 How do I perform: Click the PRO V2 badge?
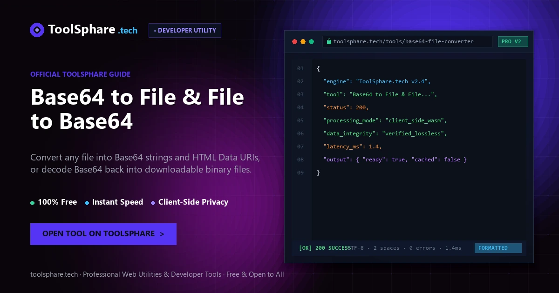pyautogui.click(x=513, y=41)
